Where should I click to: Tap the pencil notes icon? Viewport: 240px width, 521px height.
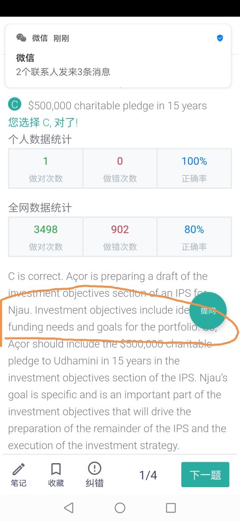tap(19, 469)
